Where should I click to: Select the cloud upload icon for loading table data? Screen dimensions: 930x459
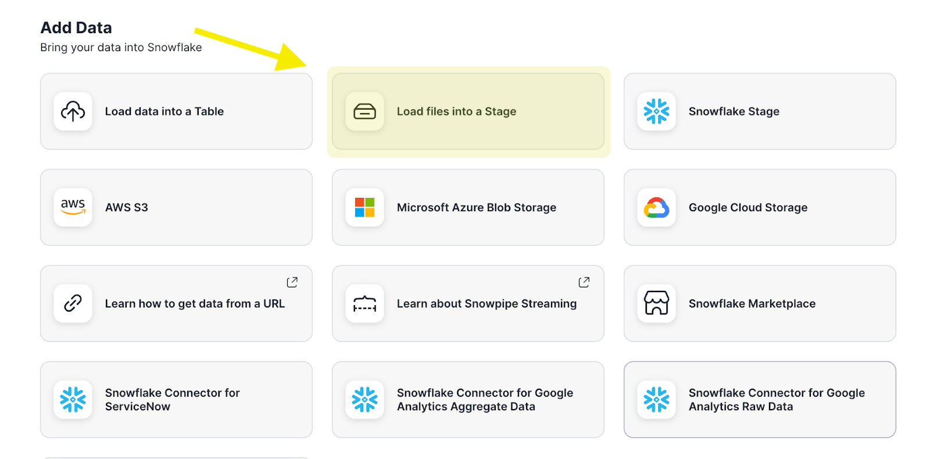click(72, 111)
